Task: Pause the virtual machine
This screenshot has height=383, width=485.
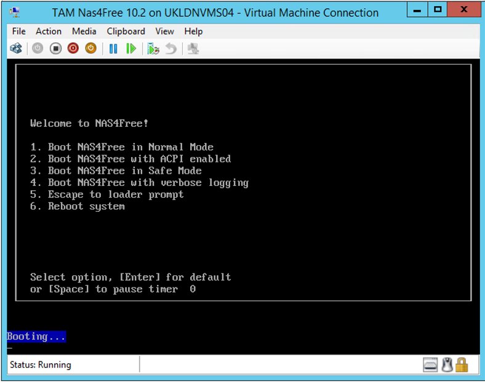Action: click(113, 49)
